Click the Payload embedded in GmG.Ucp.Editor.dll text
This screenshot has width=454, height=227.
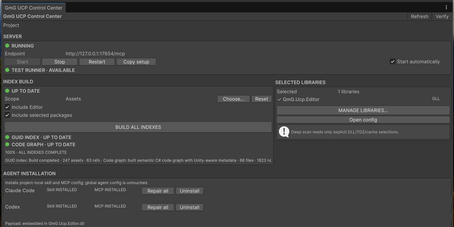click(x=45, y=223)
